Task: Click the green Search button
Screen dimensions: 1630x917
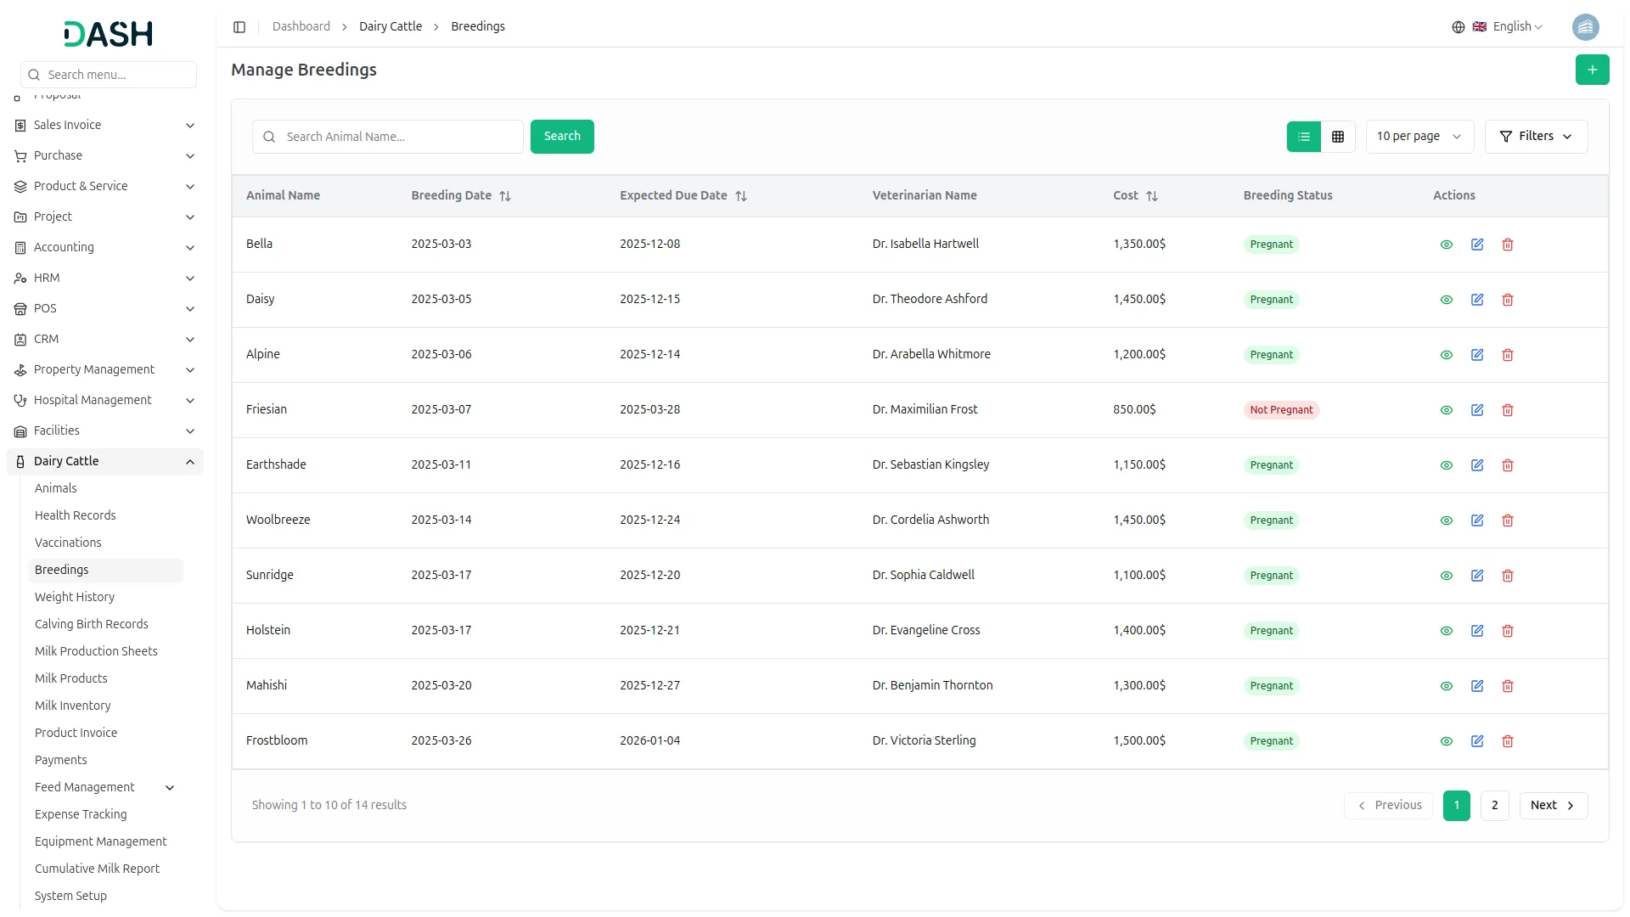Action: 561,137
